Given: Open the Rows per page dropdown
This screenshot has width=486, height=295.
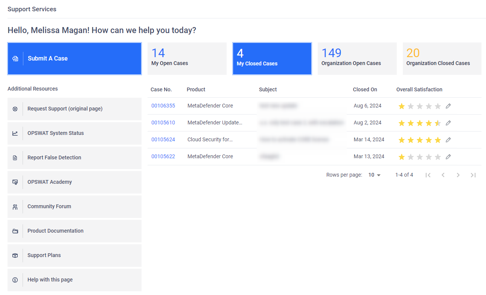Looking at the screenshot, I should pyautogui.click(x=375, y=175).
